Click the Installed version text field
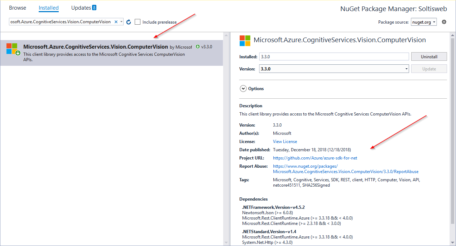The image size is (456, 246). (x=334, y=56)
